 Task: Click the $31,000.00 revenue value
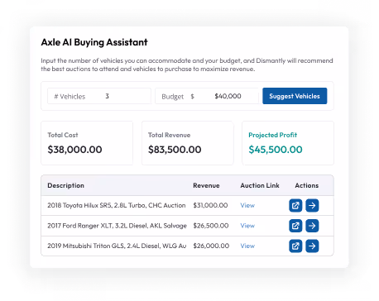point(210,205)
